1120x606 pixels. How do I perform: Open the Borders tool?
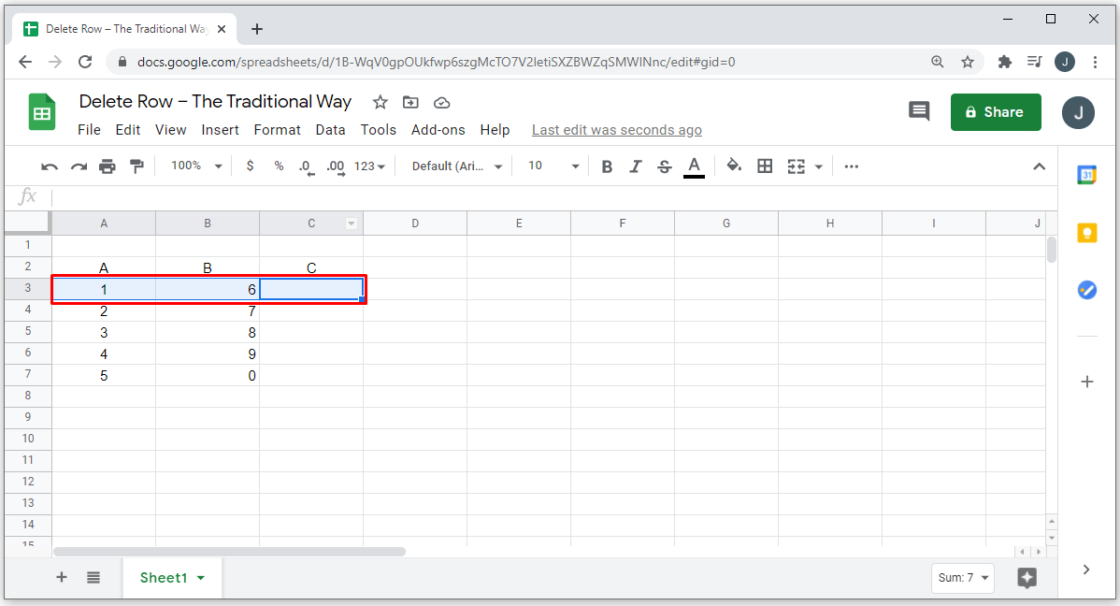765,166
